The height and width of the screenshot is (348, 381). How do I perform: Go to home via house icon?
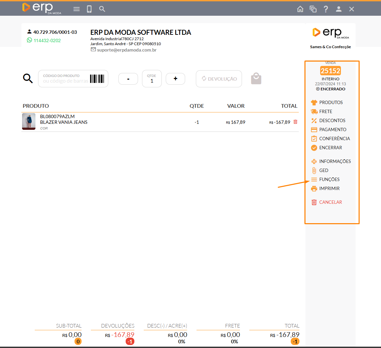[300, 9]
